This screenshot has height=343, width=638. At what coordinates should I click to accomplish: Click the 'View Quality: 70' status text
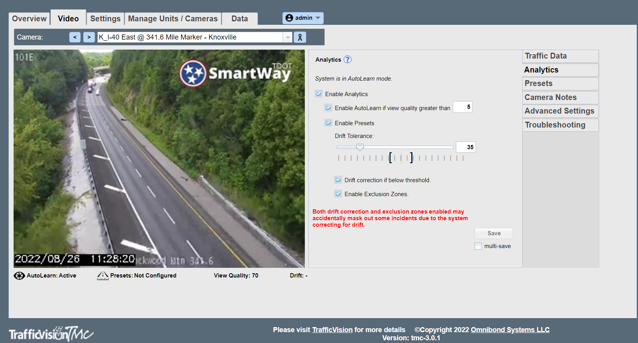point(236,276)
